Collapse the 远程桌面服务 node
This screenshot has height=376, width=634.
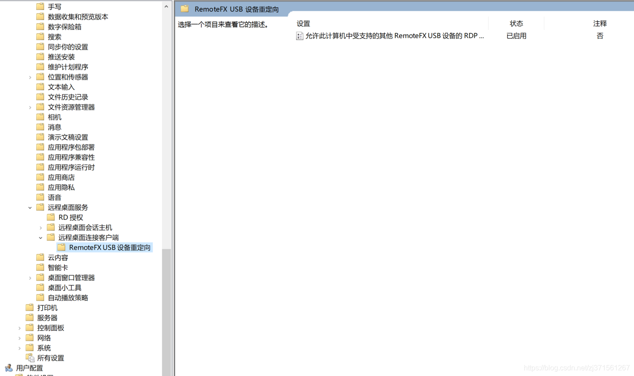[x=30, y=207]
